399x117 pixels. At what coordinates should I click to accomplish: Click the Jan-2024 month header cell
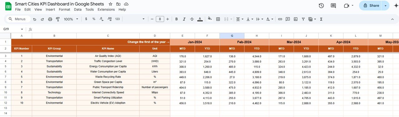(x=195, y=42)
